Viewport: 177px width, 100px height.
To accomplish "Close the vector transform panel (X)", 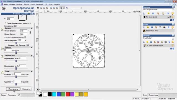I will [33, 14].
